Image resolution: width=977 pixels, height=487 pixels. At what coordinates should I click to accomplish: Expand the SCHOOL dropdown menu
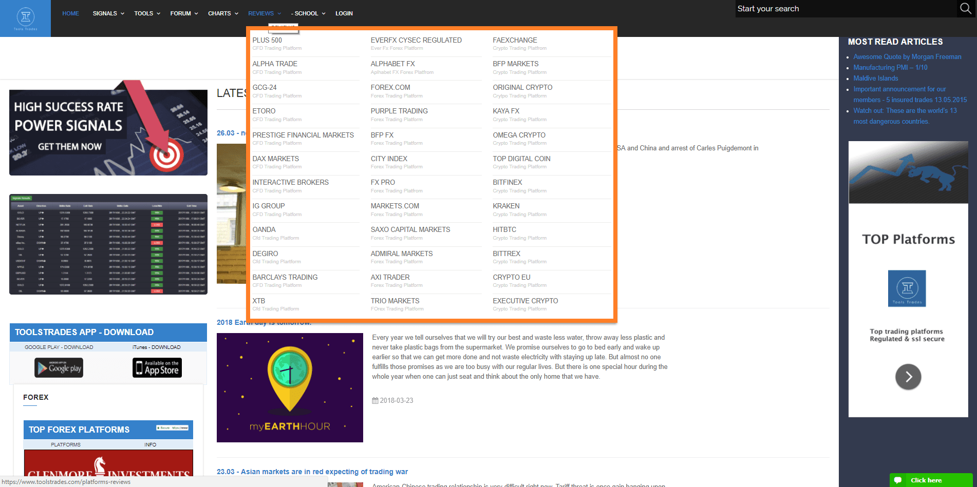point(308,13)
